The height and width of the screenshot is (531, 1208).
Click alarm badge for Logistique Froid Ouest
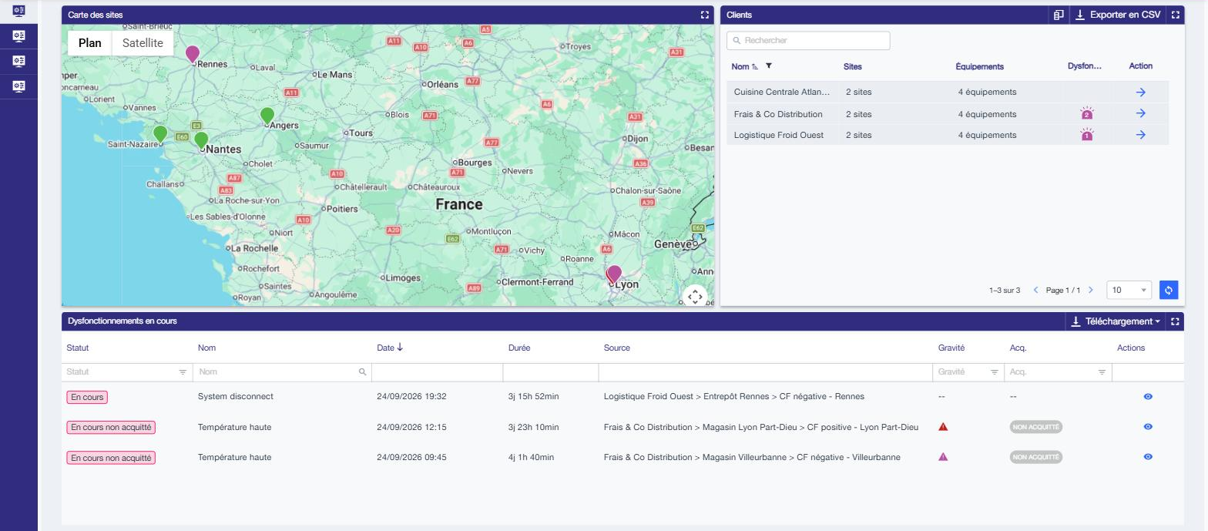tap(1087, 135)
